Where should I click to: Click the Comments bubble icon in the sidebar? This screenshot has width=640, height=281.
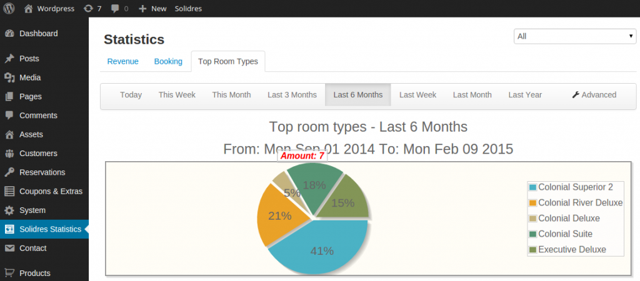click(9, 116)
